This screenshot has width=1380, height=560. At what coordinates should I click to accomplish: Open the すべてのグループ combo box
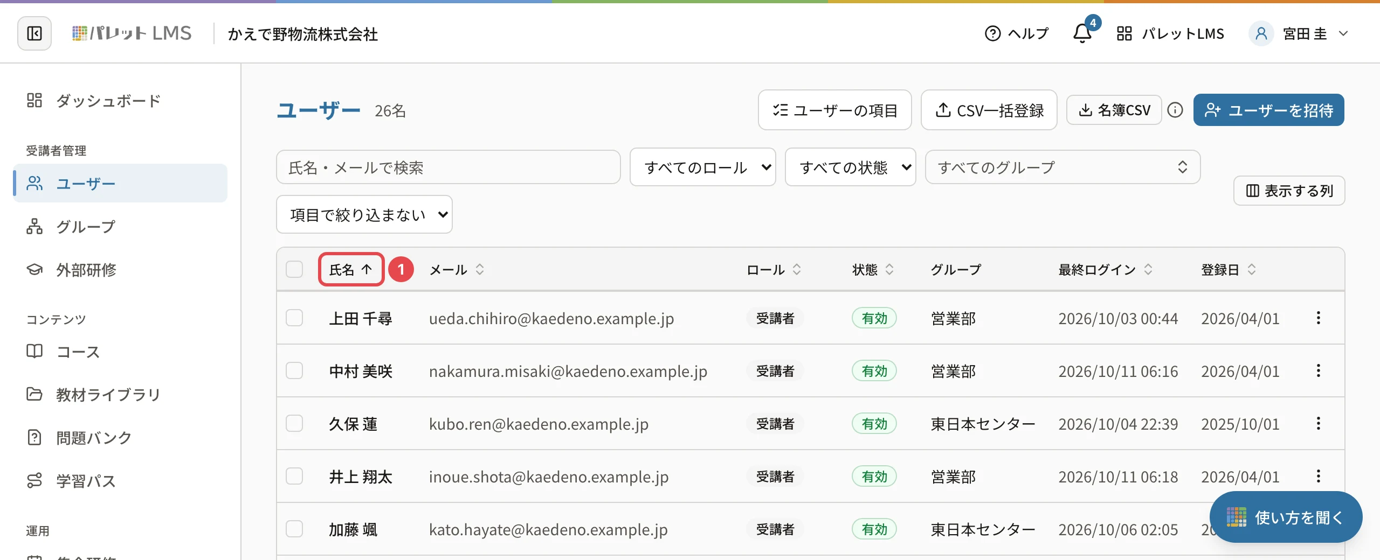[x=1063, y=167]
